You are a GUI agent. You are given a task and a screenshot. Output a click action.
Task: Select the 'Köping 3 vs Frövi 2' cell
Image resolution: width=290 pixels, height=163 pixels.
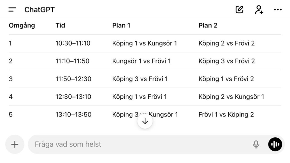(227, 61)
